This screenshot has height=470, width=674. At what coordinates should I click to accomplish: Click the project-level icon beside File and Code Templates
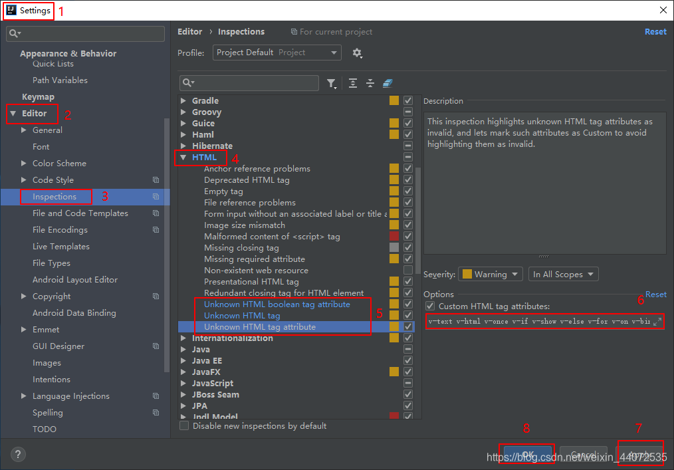[x=156, y=213]
